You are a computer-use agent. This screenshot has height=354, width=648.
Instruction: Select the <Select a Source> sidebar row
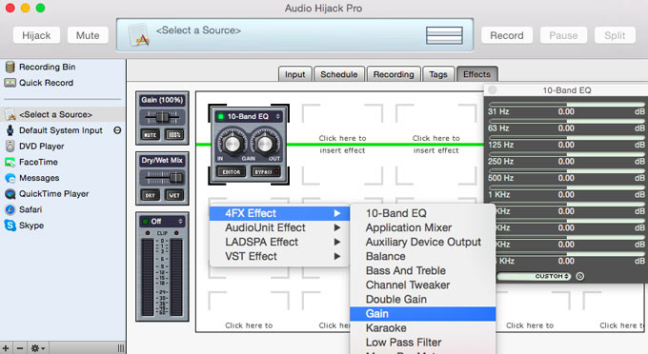(x=63, y=114)
